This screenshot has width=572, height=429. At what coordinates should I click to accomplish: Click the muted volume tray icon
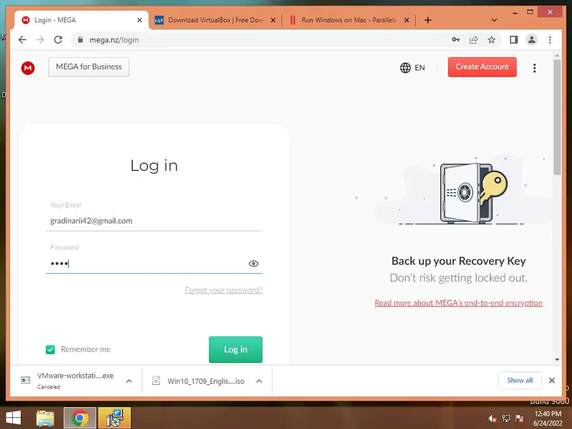coord(493,418)
